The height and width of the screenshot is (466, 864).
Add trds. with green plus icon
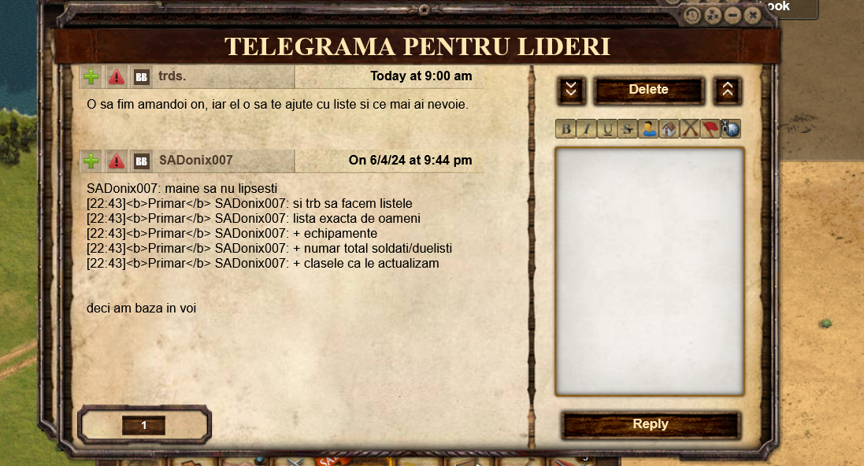(91, 76)
